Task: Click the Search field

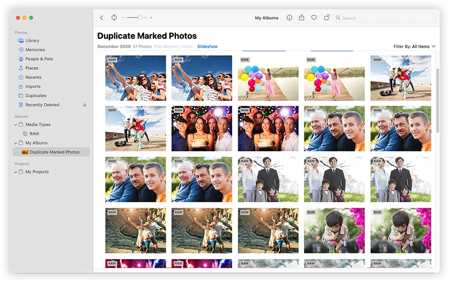Action: click(x=385, y=18)
